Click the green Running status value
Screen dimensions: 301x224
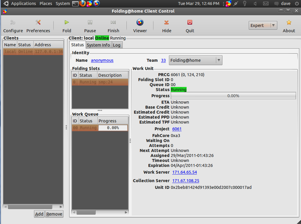[x=179, y=90]
